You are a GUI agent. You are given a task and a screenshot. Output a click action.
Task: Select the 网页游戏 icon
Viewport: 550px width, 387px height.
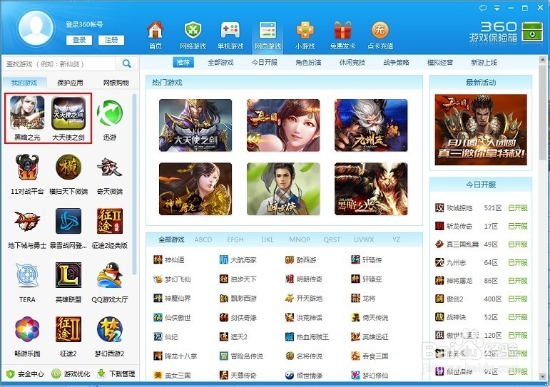[x=268, y=30]
